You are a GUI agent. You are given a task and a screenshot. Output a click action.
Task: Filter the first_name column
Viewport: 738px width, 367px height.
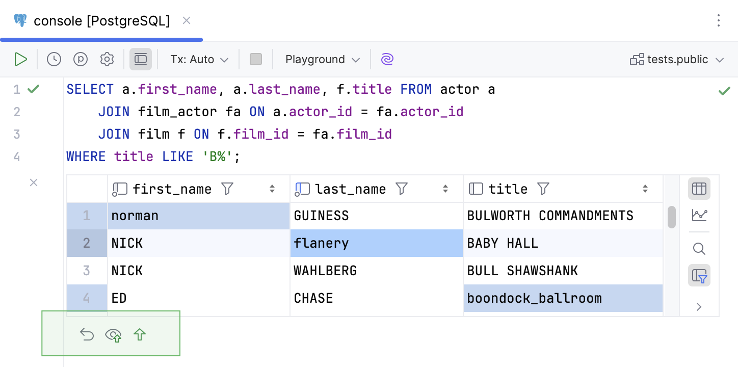(x=227, y=189)
